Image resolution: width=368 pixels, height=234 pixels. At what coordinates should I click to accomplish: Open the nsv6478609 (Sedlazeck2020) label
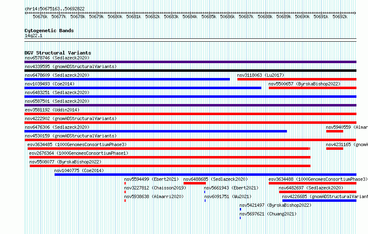coord(57,75)
